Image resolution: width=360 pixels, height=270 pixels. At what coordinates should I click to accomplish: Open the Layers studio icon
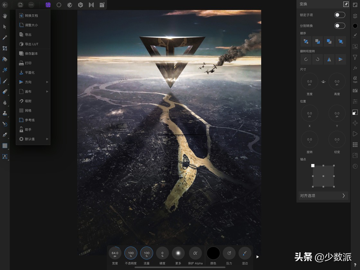(x=355, y=16)
